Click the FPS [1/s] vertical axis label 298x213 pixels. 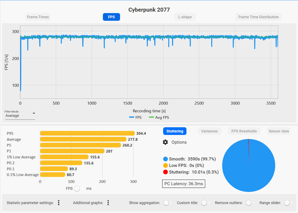6,62
